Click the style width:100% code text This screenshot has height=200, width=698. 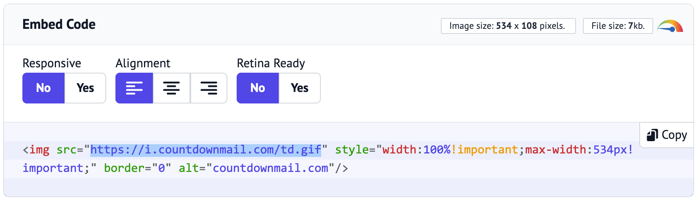click(x=393, y=150)
